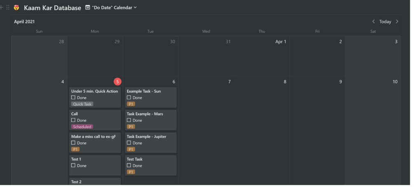Open the Kaam Kar Database title
This screenshot has width=414, height=187.
[52, 8]
